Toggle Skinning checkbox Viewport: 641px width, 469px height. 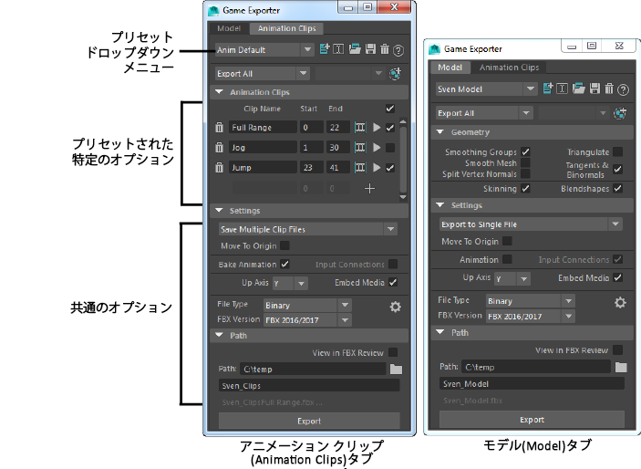point(526,188)
